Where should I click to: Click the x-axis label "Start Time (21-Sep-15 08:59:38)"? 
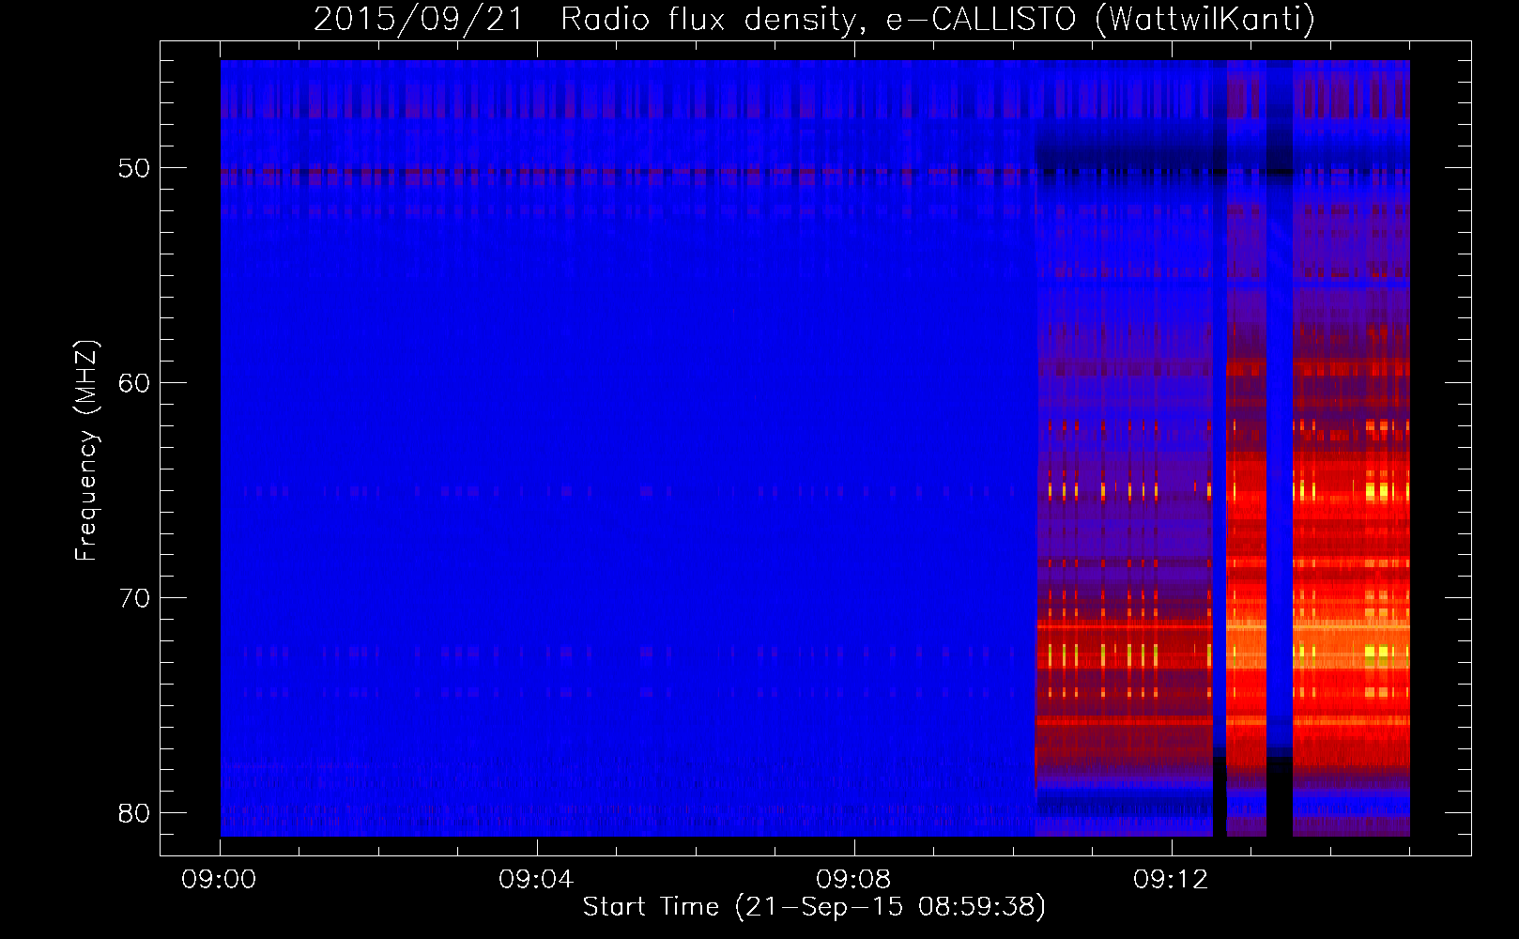(x=814, y=907)
